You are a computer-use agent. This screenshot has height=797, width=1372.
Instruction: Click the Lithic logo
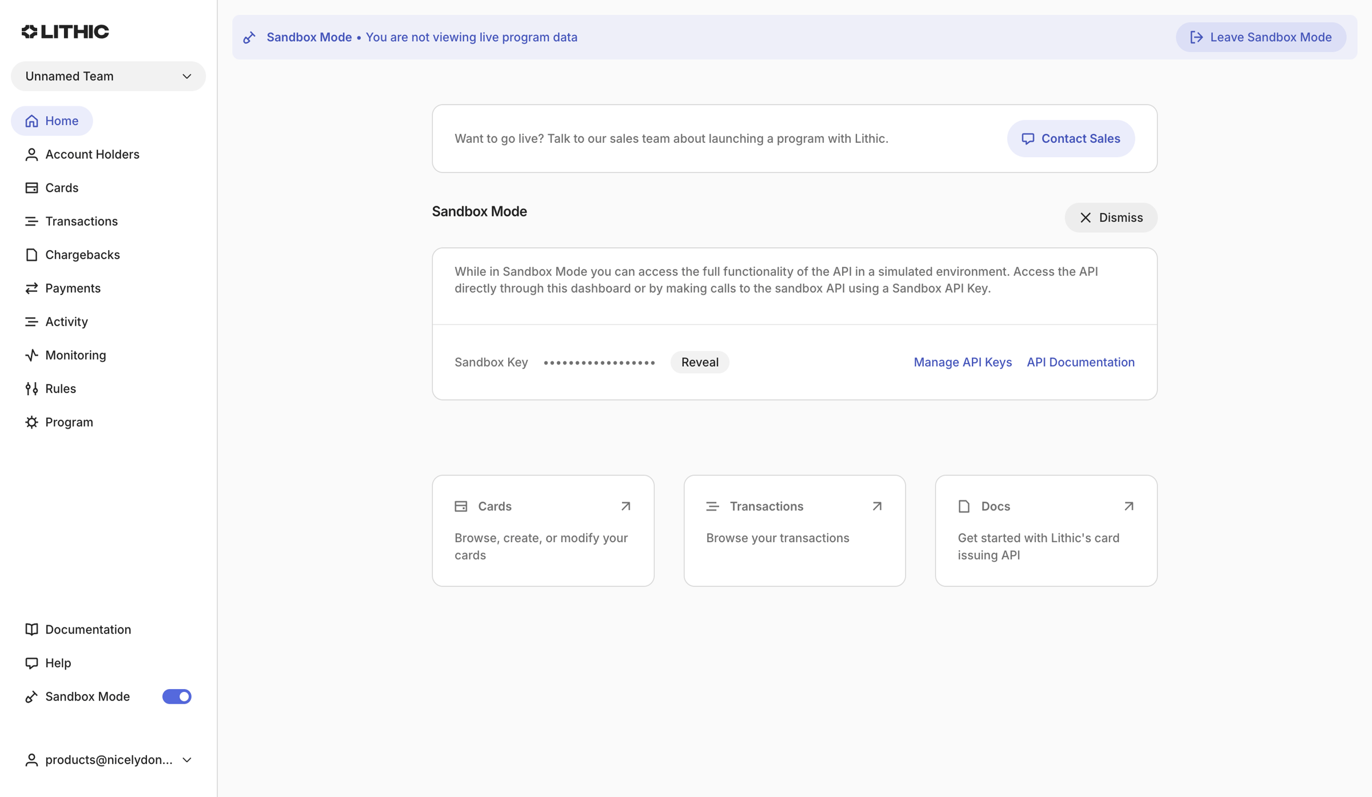point(65,31)
